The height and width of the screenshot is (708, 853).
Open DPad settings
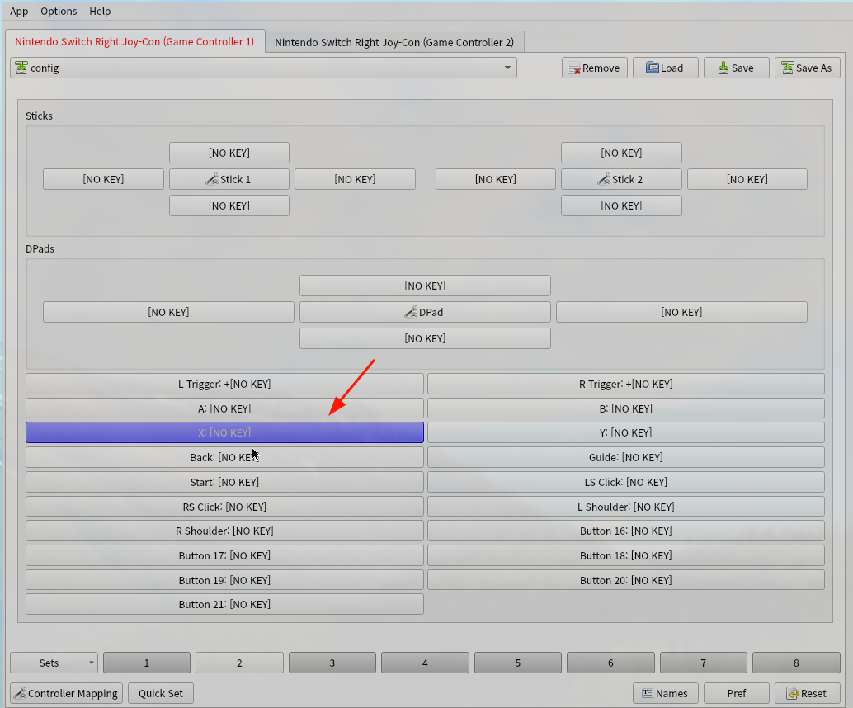(425, 312)
